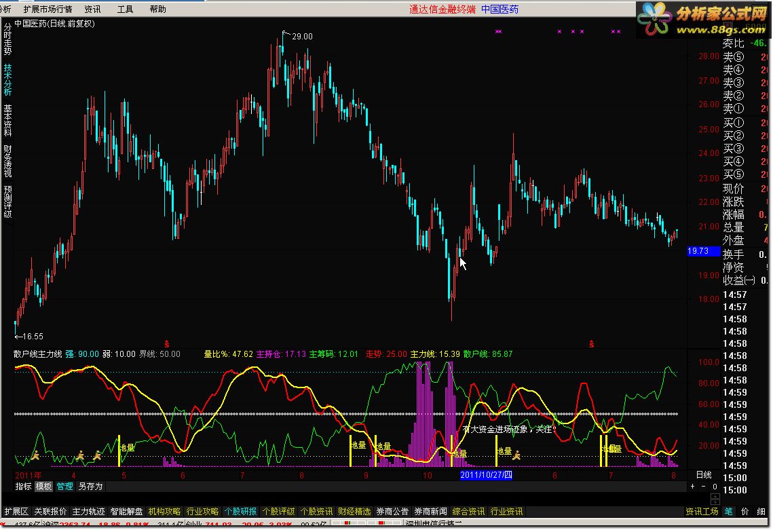Click the 另存为 button

[x=90, y=487]
